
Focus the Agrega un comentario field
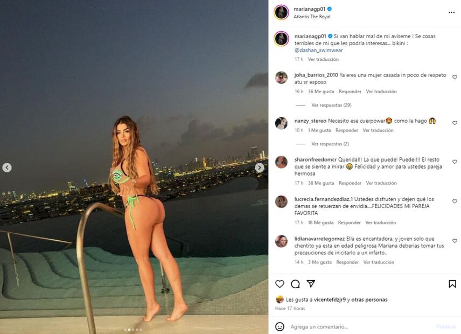360,326
